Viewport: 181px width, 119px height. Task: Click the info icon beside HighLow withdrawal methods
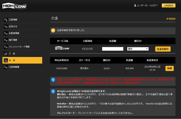point(53,92)
